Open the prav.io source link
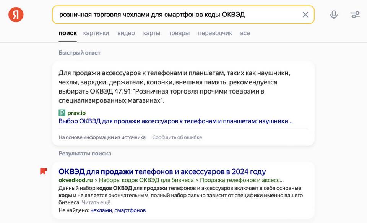Viewport: 367px width, 223px height. tap(76, 113)
